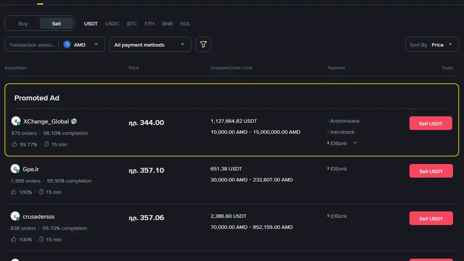Open crusadersss advertiser profile
464x261 pixels.
[39, 216]
